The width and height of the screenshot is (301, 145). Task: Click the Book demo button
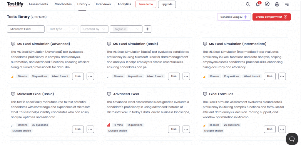pos(146,4)
